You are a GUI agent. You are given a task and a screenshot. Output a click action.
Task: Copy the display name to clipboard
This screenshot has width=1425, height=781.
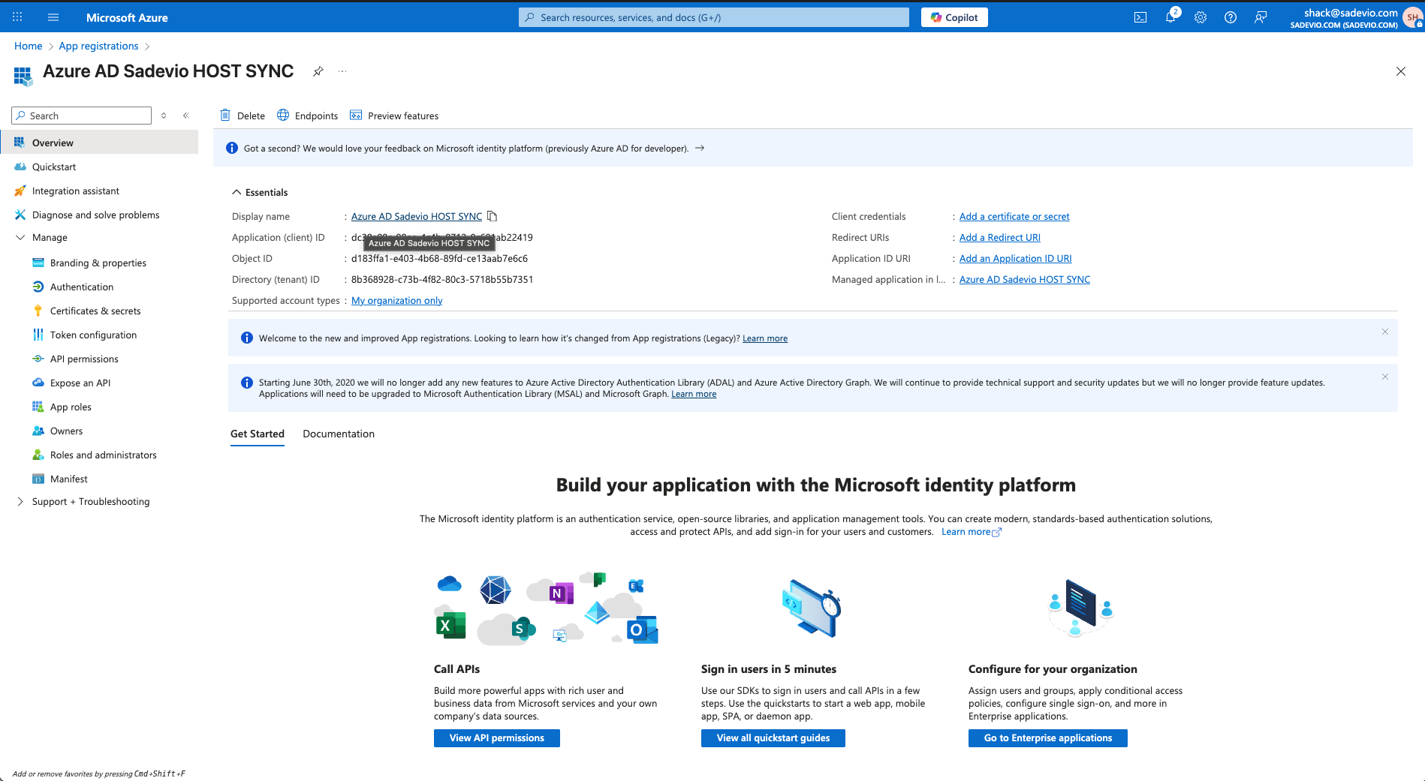tap(493, 216)
